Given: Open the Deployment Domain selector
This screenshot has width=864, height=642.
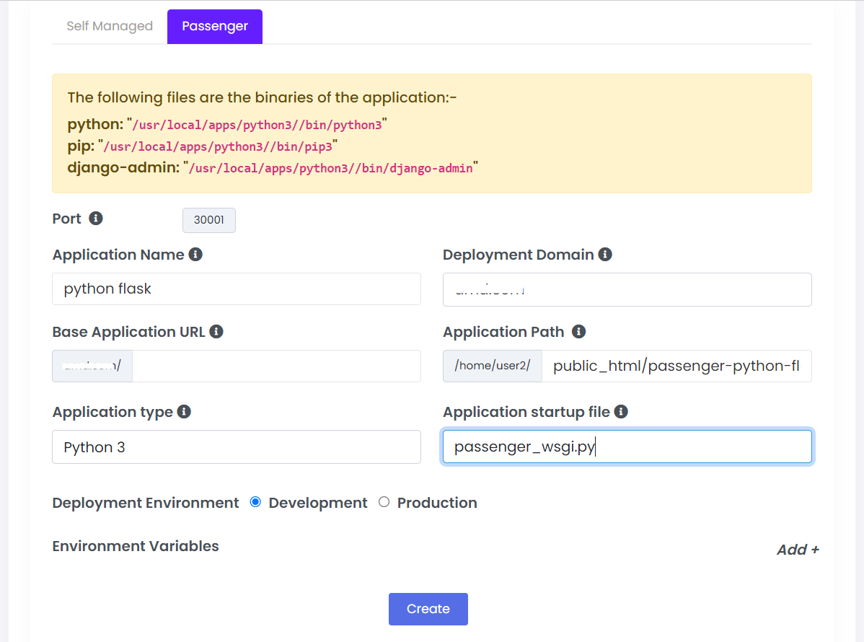Looking at the screenshot, I should click(627, 289).
